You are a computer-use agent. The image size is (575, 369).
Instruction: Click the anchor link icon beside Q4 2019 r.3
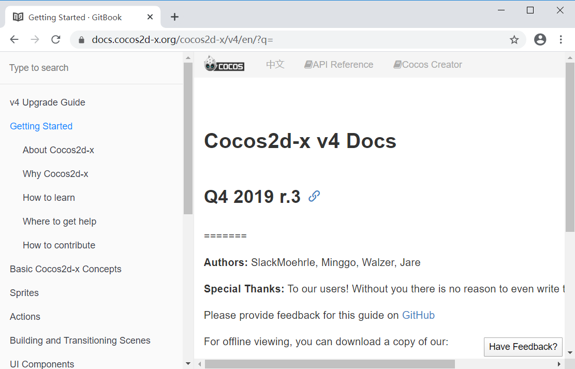tap(314, 196)
